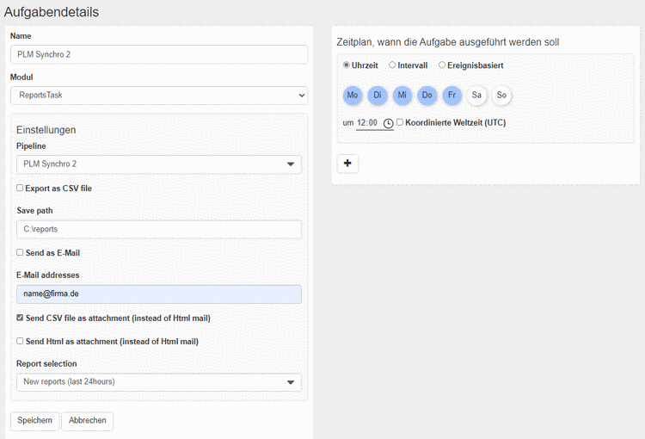Select the Intervall radio button

[x=393, y=65]
